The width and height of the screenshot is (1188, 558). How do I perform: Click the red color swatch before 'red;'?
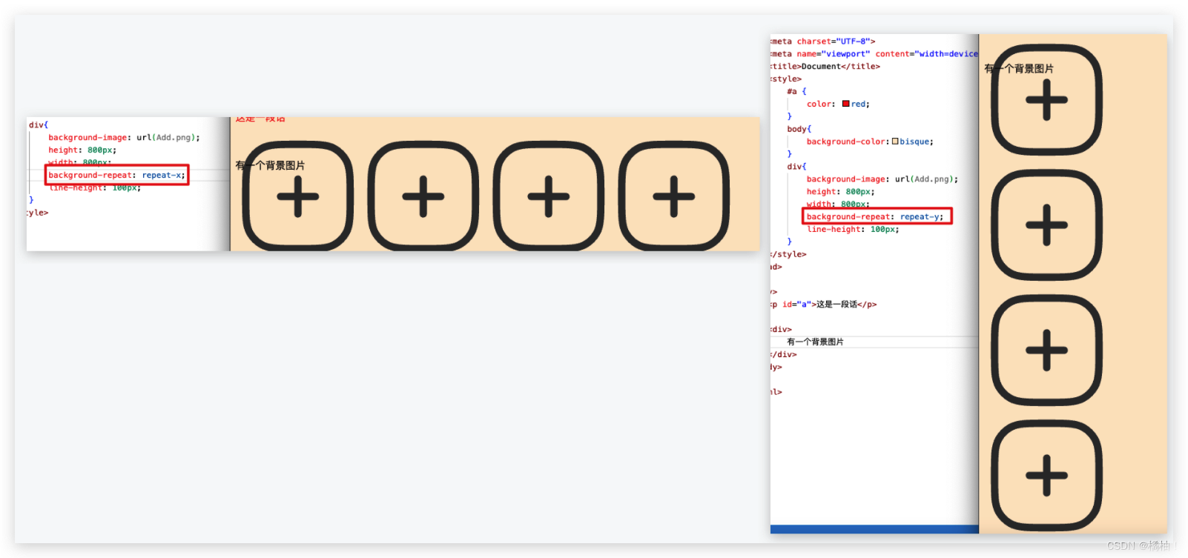[x=846, y=104]
